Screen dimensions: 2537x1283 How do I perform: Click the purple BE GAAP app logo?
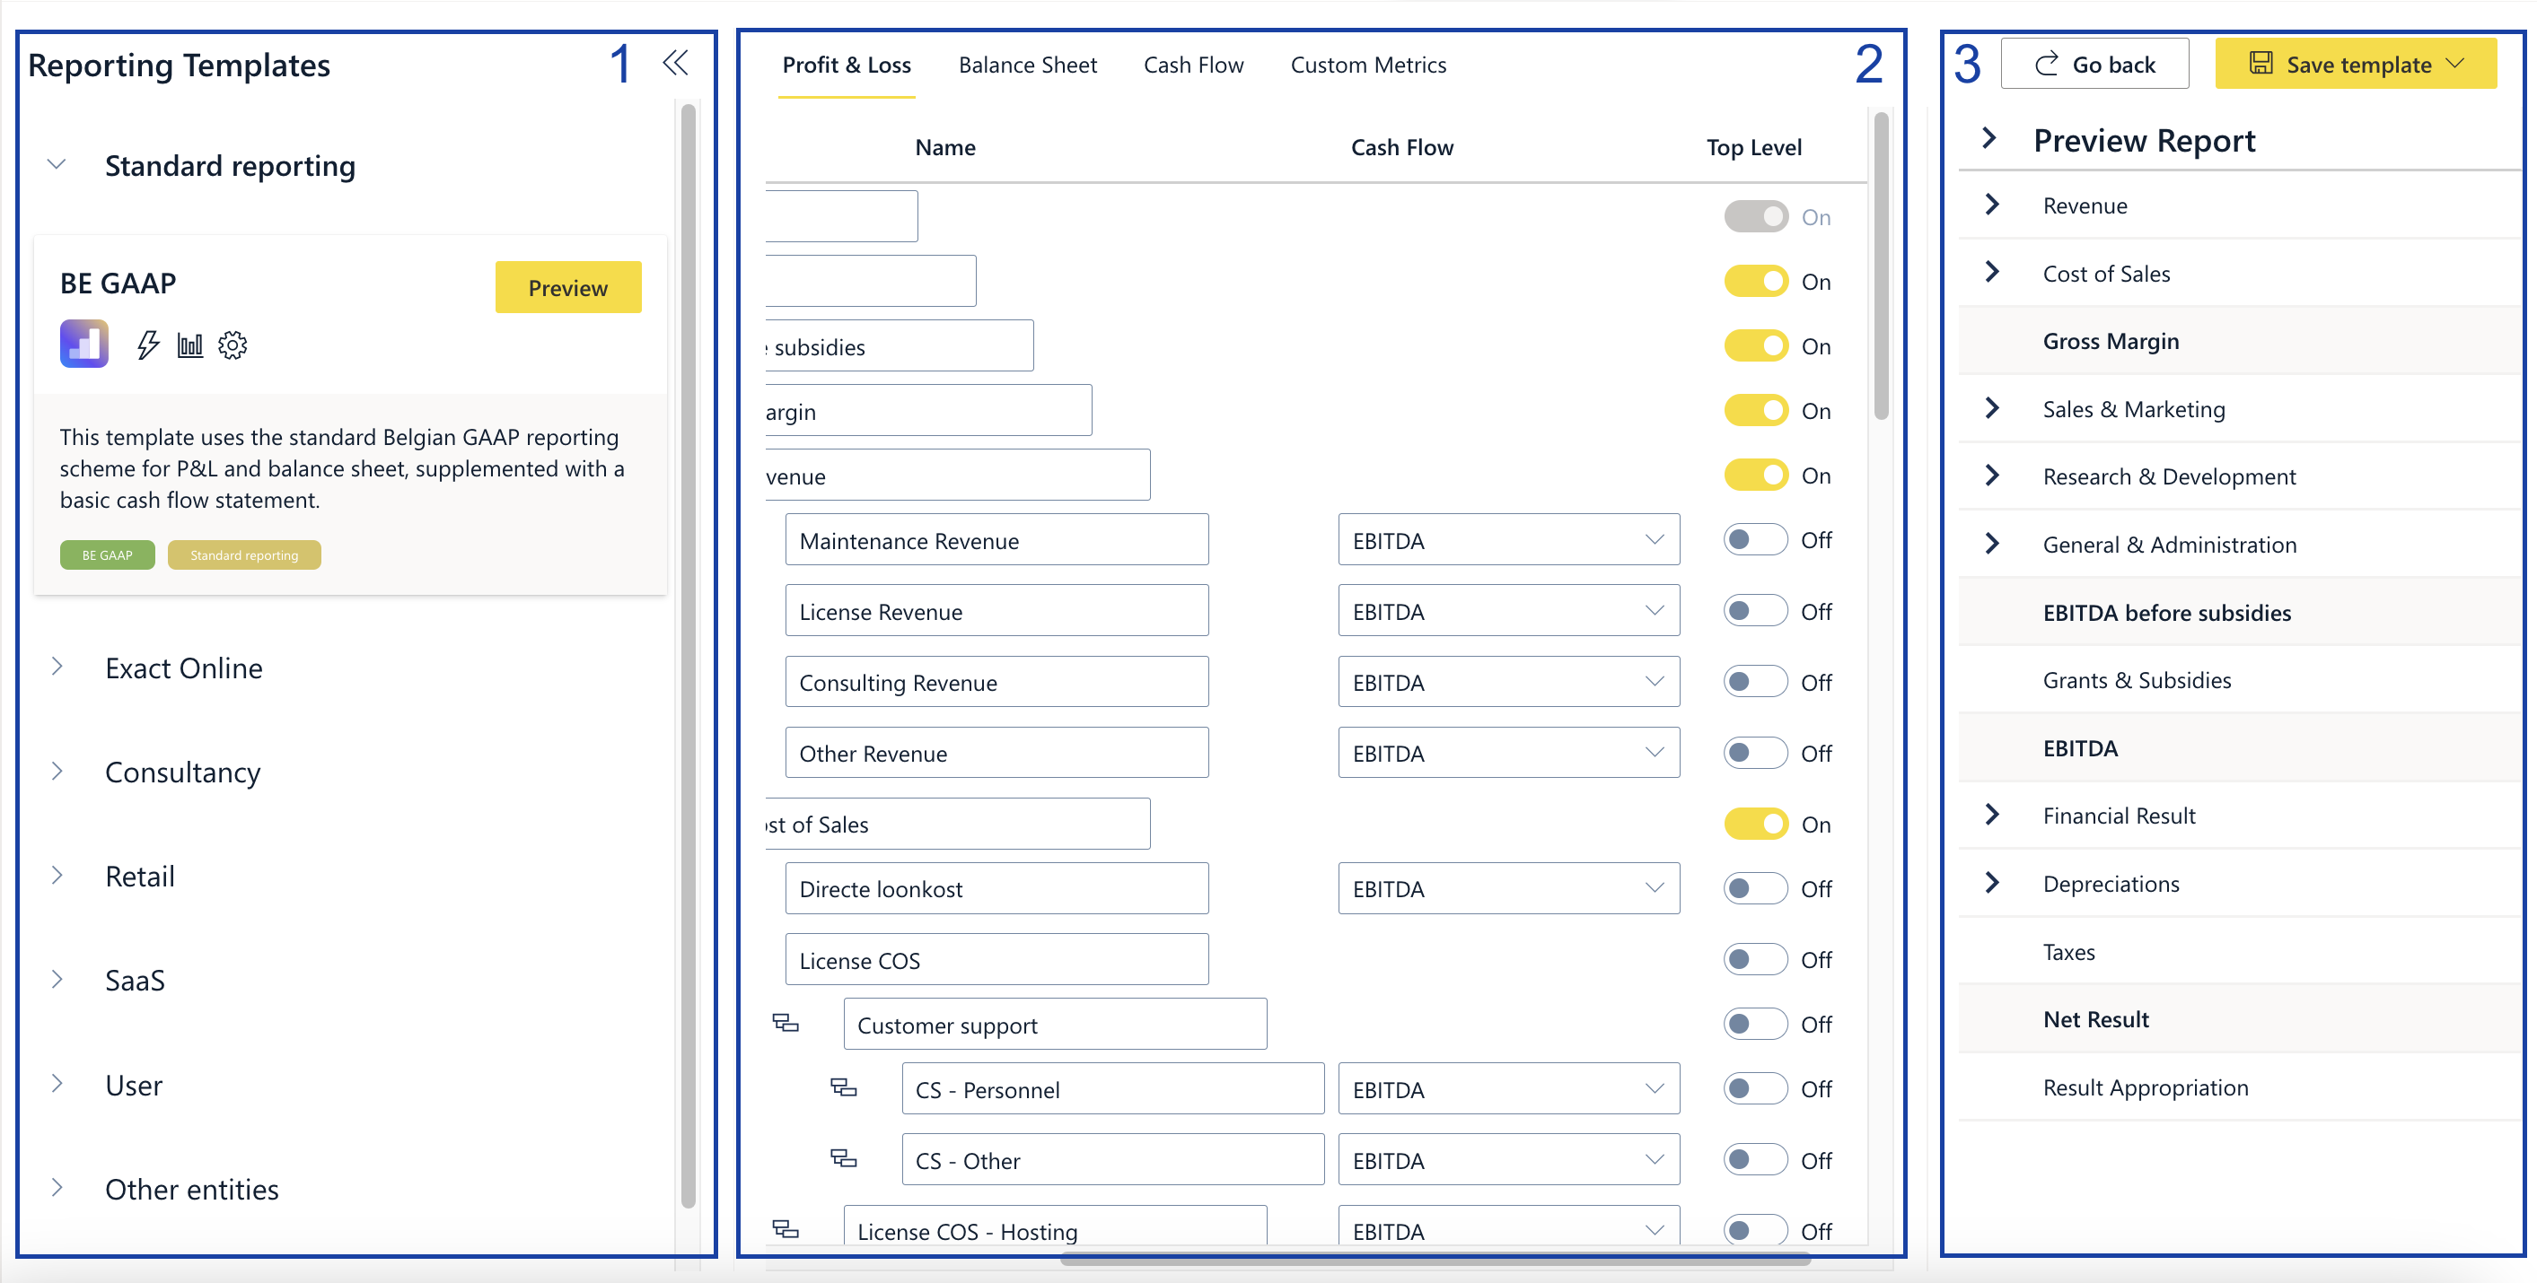(x=84, y=344)
